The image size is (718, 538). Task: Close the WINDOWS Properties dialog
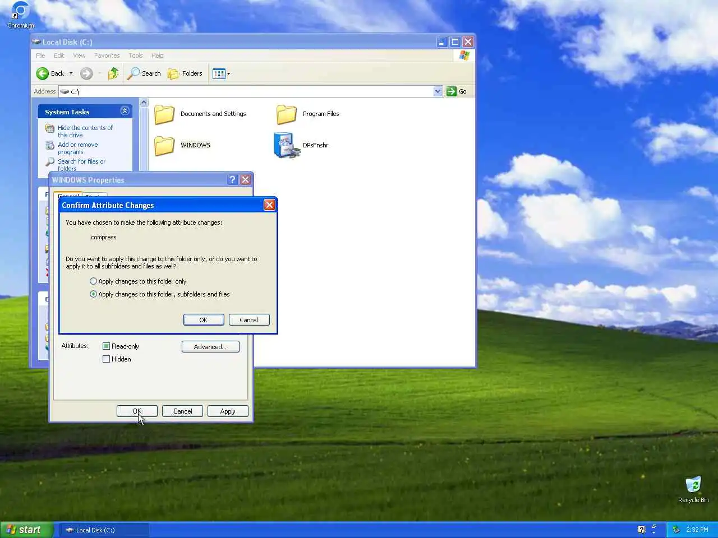click(245, 180)
